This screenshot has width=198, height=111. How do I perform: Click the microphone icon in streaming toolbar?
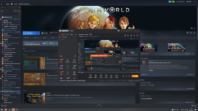[111, 76]
